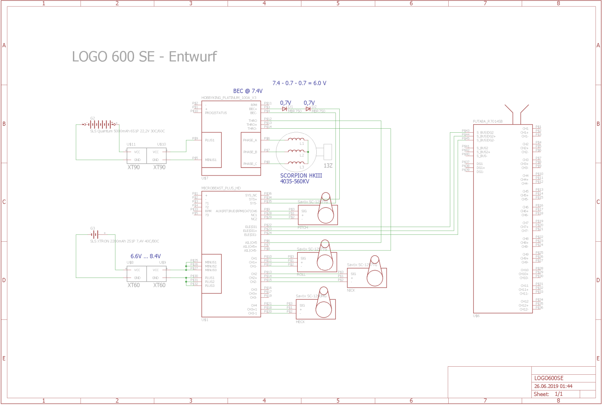Click the U$11 XT90 connector block
Image resolution: width=602 pixels, height=405 pixels.
(x=136, y=156)
